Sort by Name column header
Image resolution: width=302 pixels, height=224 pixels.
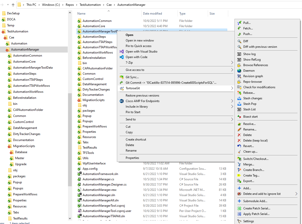[81, 14]
